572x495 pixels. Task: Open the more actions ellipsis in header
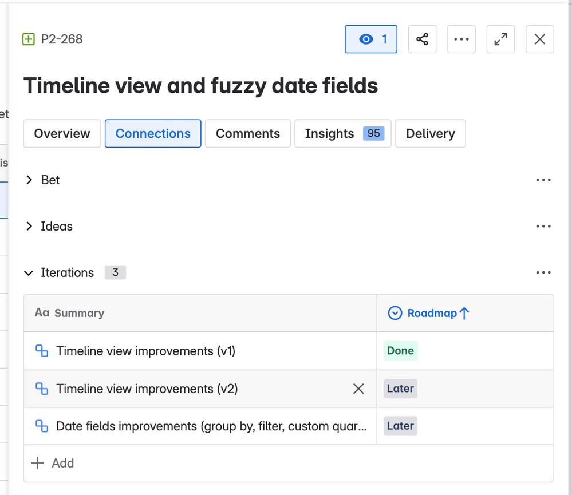(x=461, y=39)
